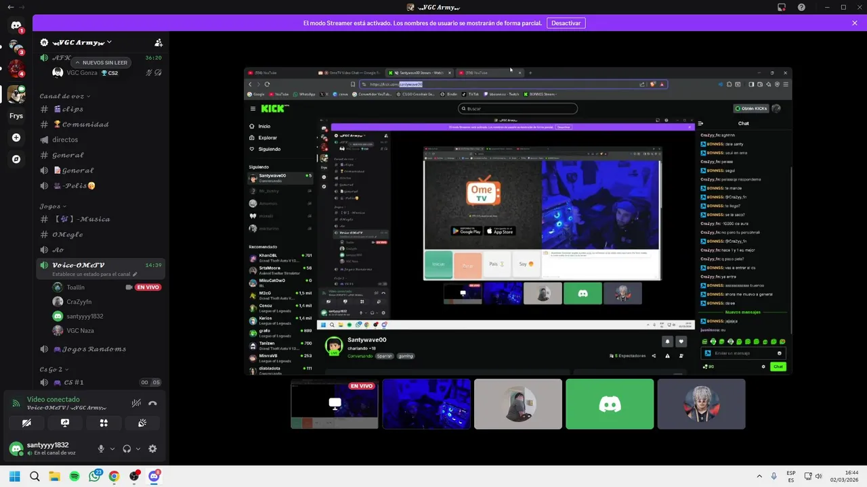Join the General voice channel
This screenshot has height=487, width=867.
[101, 170]
